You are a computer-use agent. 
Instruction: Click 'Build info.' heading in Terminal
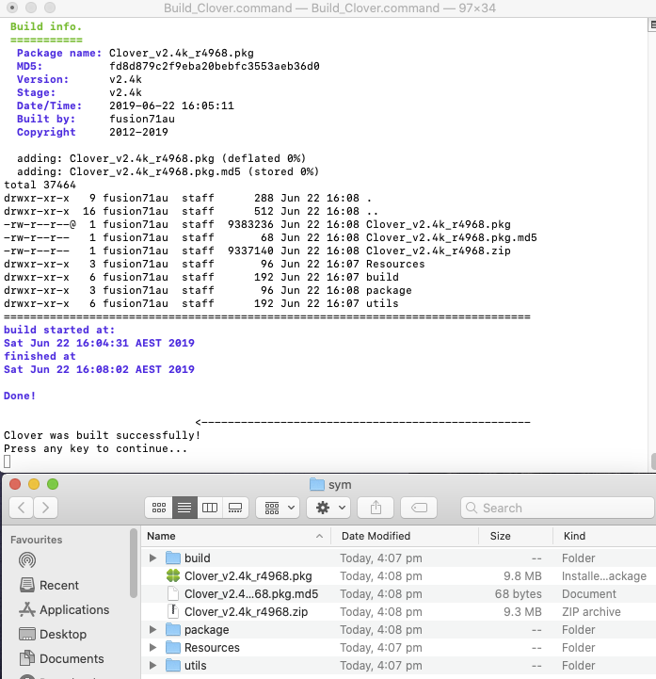[x=46, y=26]
